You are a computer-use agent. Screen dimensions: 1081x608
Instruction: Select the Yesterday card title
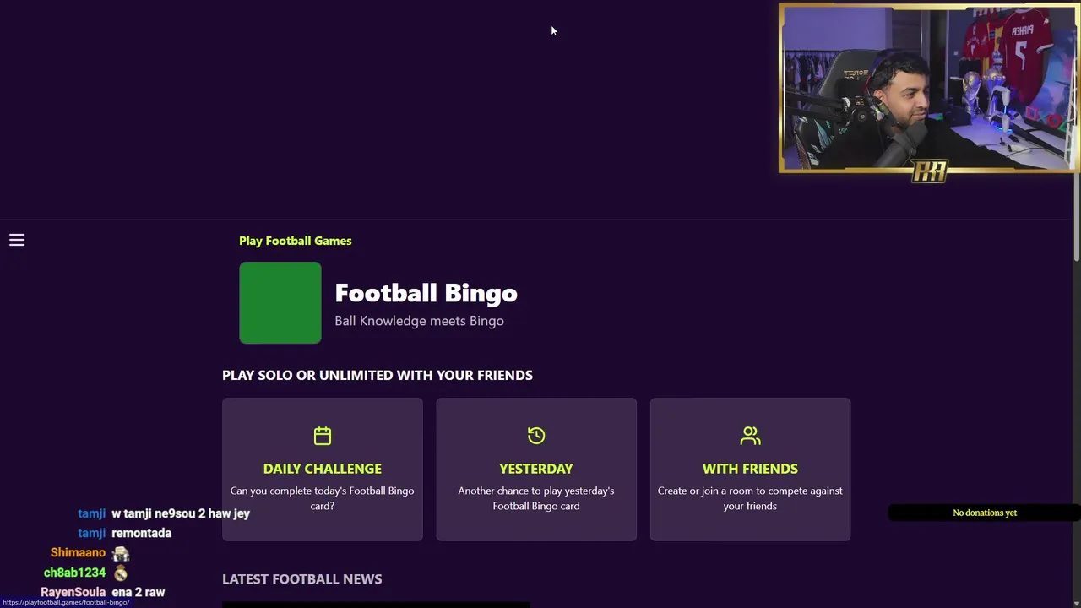(536, 469)
